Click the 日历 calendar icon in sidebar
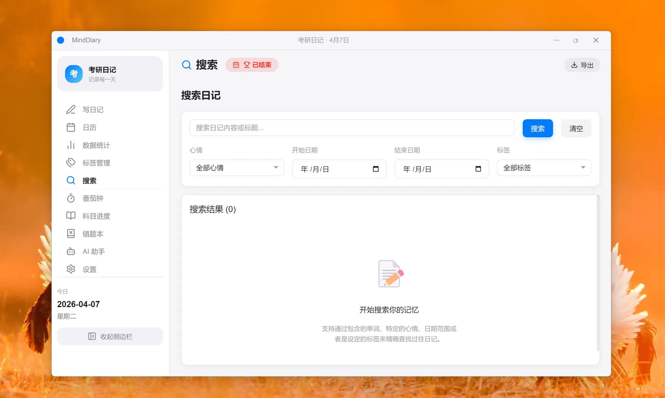The image size is (665, 398). 71,127
